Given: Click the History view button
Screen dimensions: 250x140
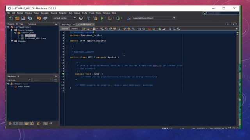Looking at the screenshot, I should pos(75,29).
